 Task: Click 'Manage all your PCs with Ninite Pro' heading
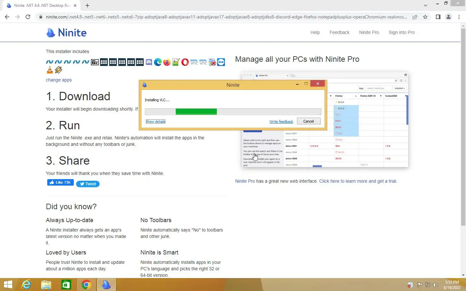coord(297,59)
